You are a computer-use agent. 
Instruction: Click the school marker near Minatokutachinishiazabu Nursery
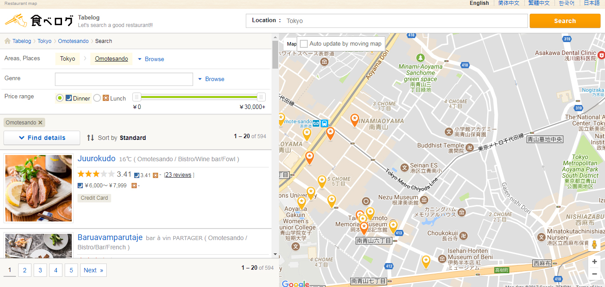(541, 237)
